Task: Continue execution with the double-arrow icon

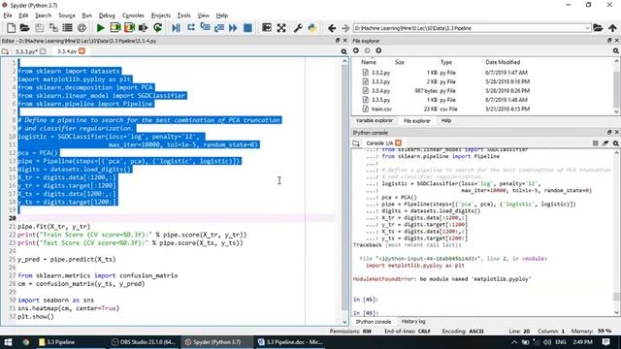Action: pyautogui.click(x=233, y=28)
